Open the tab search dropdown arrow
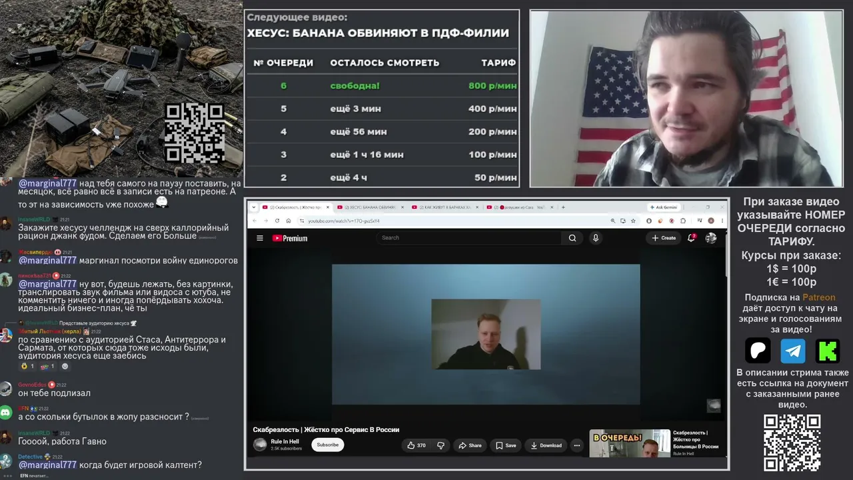The image size is (853, 480). [254, 207]
